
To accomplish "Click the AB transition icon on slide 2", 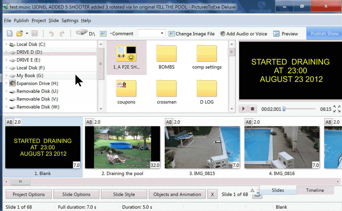I will (89, 122).
